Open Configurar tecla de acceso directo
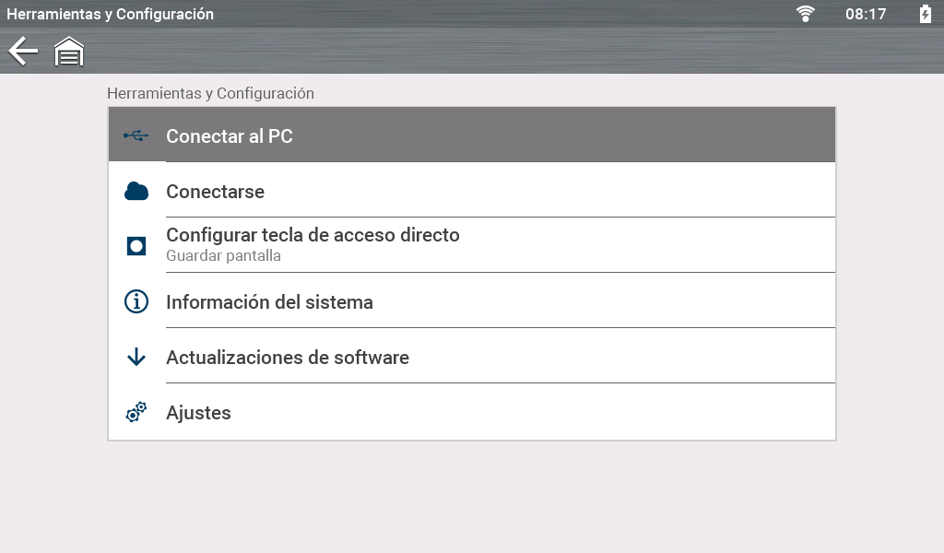This screenshot has width=944, height=553. pos(313,235)
